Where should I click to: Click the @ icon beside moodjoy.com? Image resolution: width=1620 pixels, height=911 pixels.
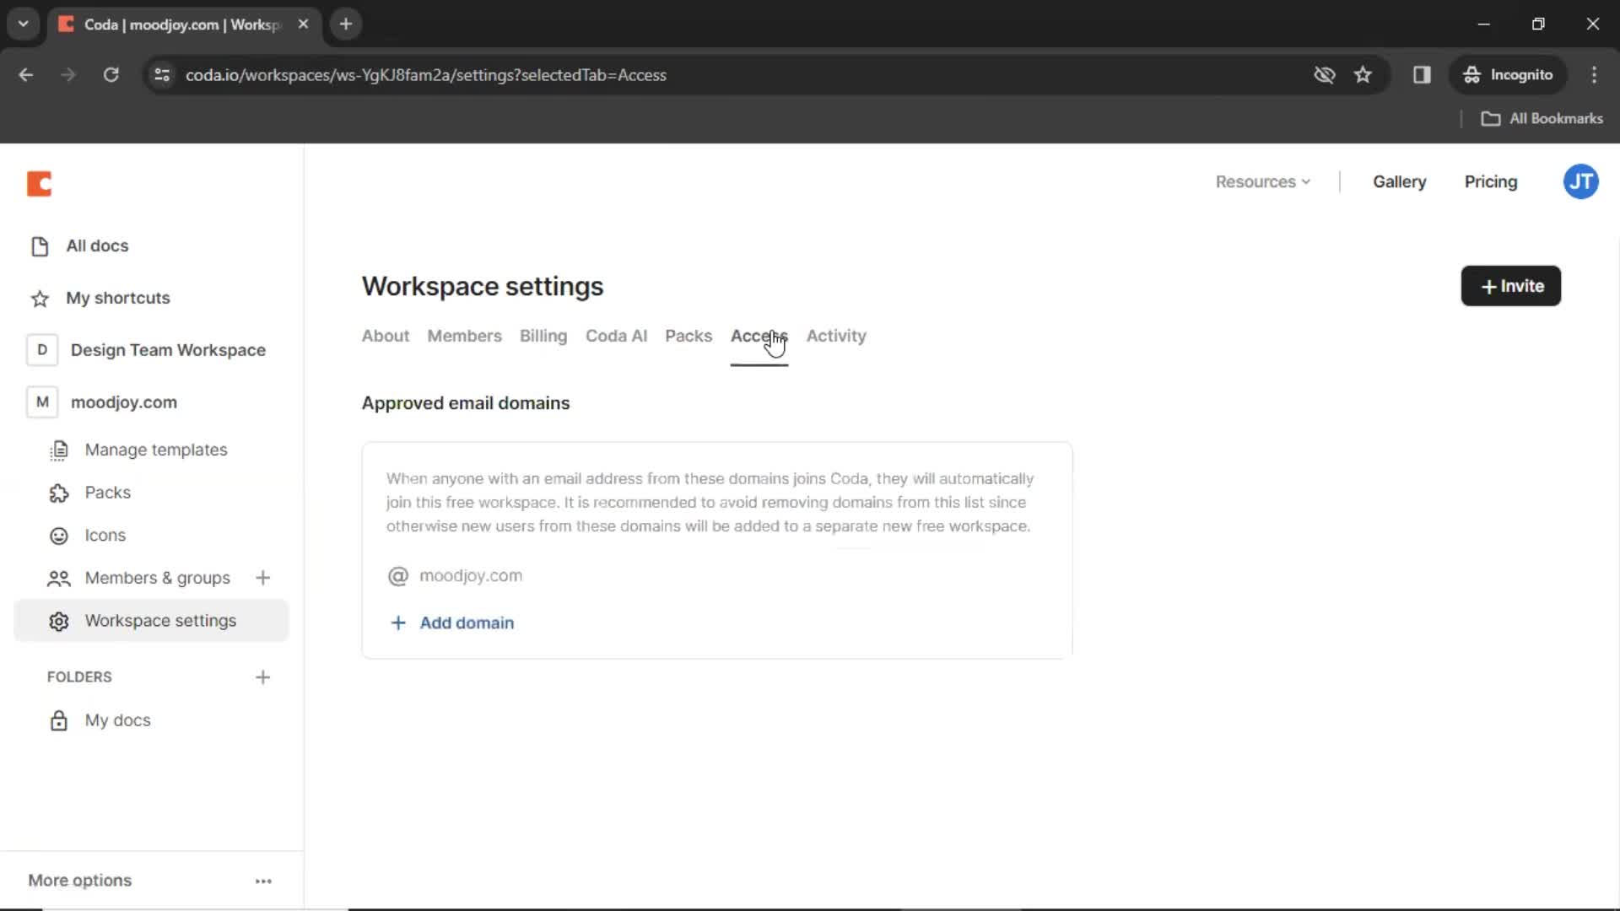397,576
